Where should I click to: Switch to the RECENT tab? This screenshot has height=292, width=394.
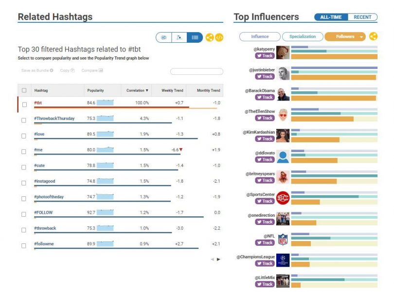click(x=362, y=16)
